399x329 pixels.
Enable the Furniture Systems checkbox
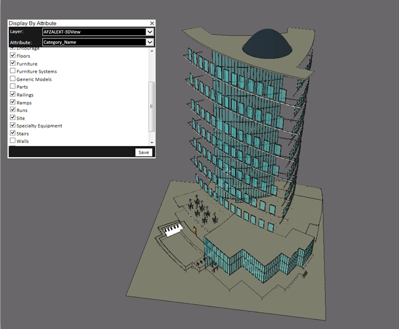tap(13, 71)
